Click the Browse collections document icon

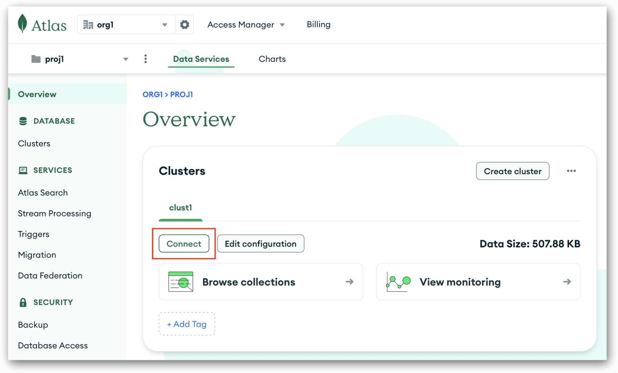tap(181, 281)
